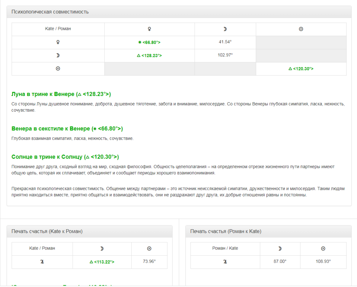
Task: Click the Sun symbol column header in top table
Action: pos(301,29)
